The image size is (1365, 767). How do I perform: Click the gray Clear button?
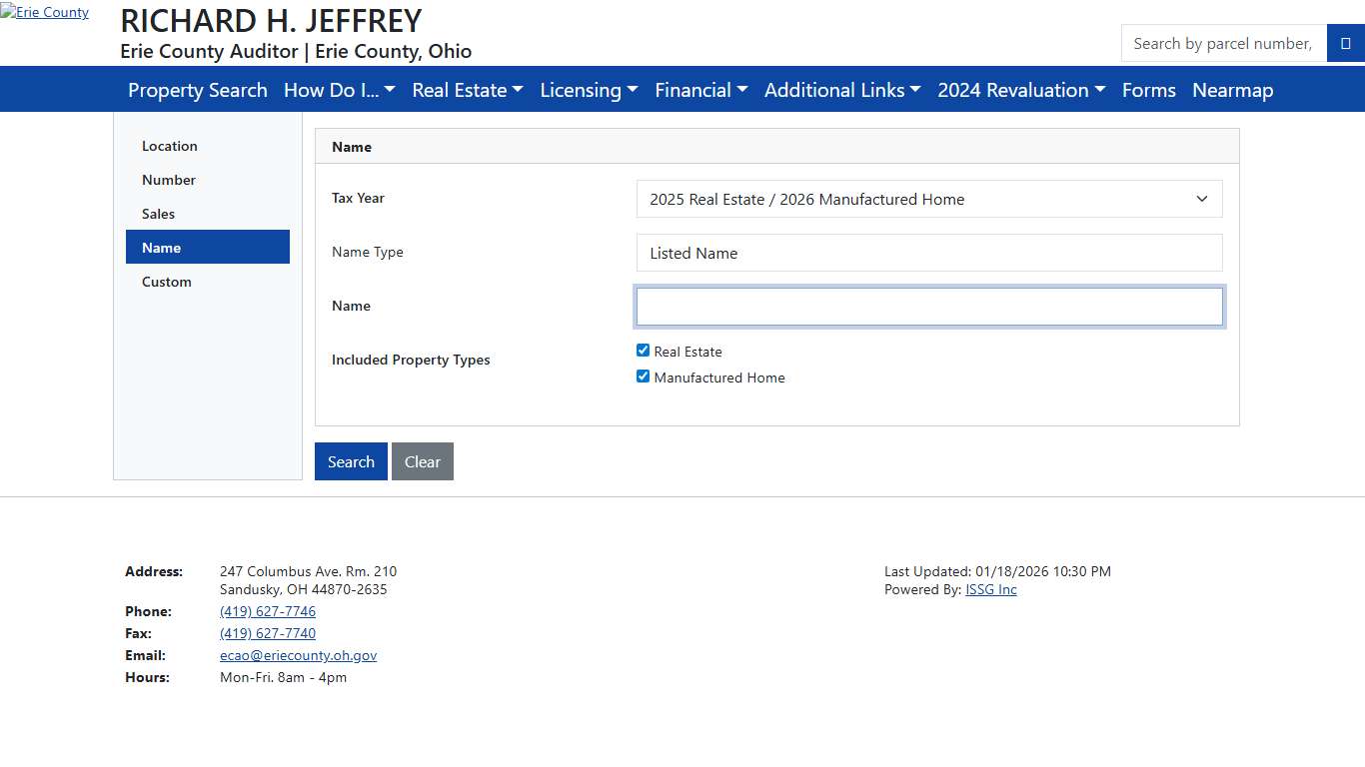tap(422, 461)
